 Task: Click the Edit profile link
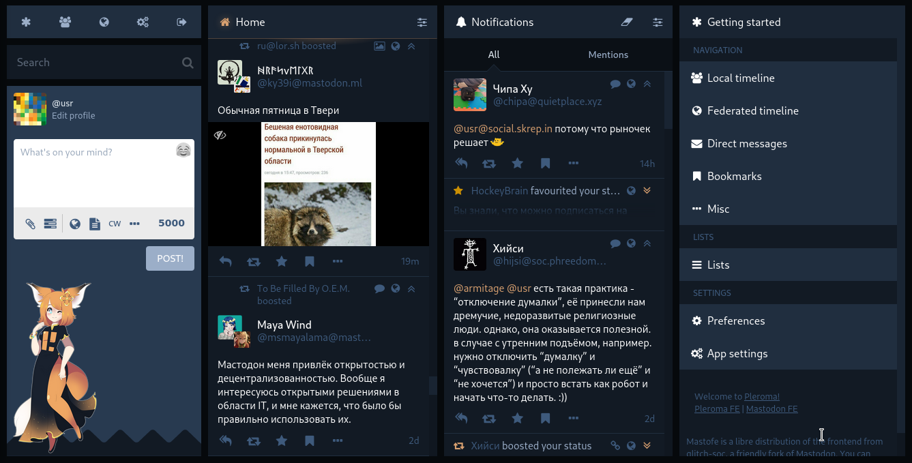click(73, 116)
